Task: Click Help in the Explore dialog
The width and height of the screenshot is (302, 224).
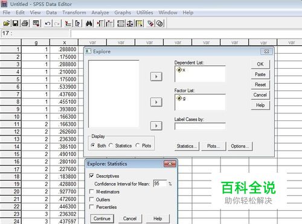Action: click(x=260, y=105)
